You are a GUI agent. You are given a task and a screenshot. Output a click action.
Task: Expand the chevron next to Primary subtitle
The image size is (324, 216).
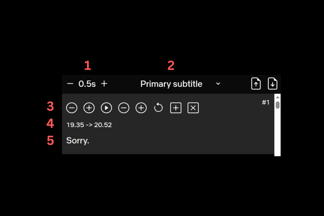[x=218, y=84]
